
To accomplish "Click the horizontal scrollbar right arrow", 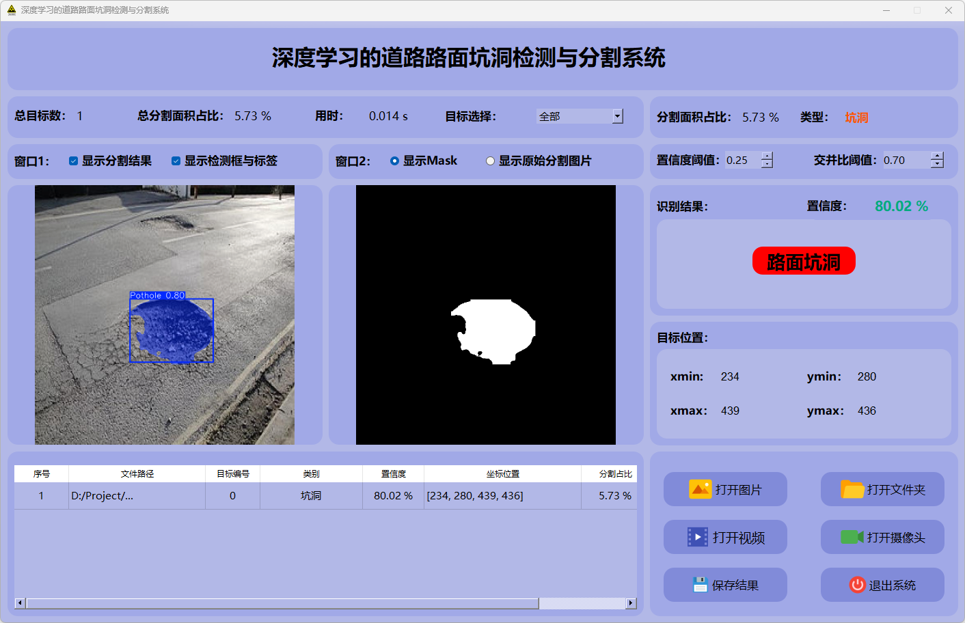I will coord(631,603).
